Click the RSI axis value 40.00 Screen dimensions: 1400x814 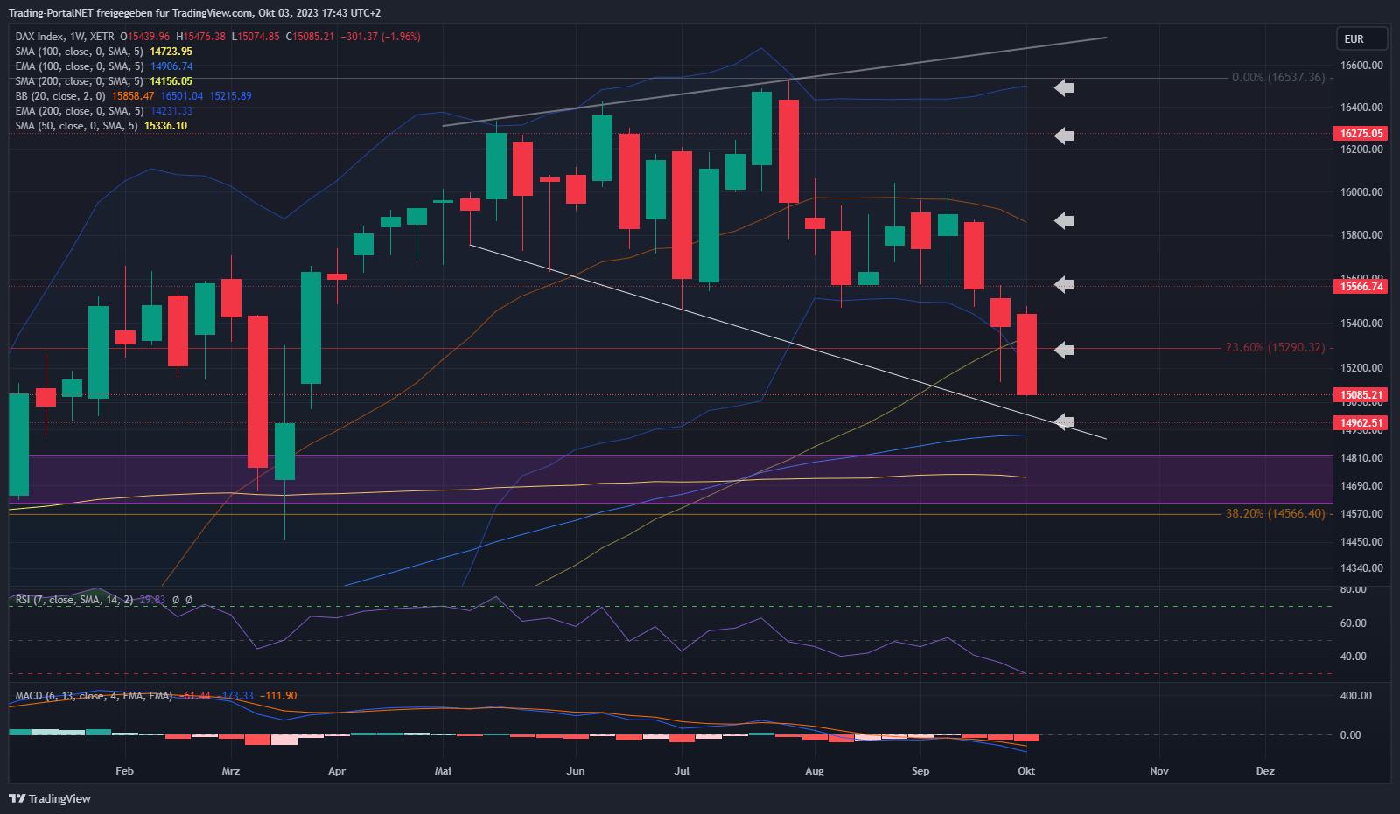[x=1353, y=657]
